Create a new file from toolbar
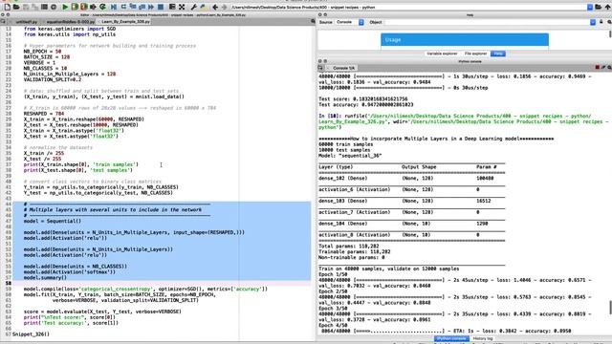This screenshot has width=612, height=344. (x=7, y=7)
